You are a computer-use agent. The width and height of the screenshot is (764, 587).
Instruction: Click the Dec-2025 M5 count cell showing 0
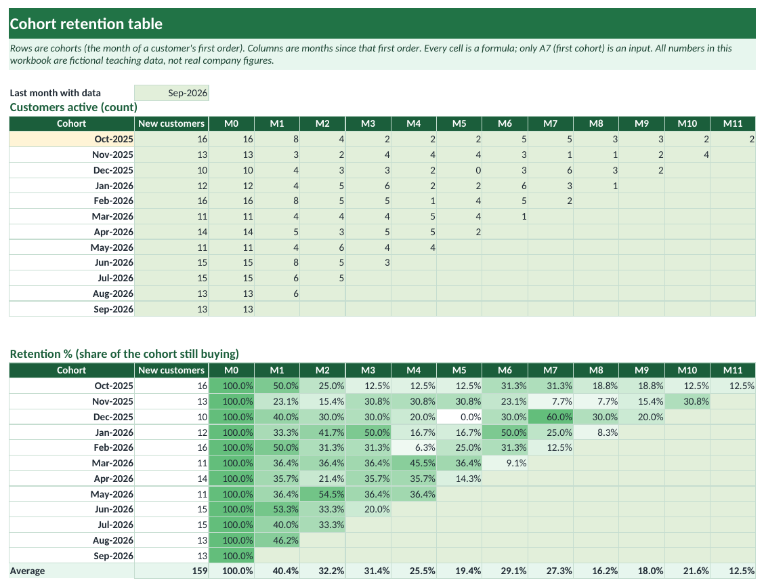click(x=459, y=170)
